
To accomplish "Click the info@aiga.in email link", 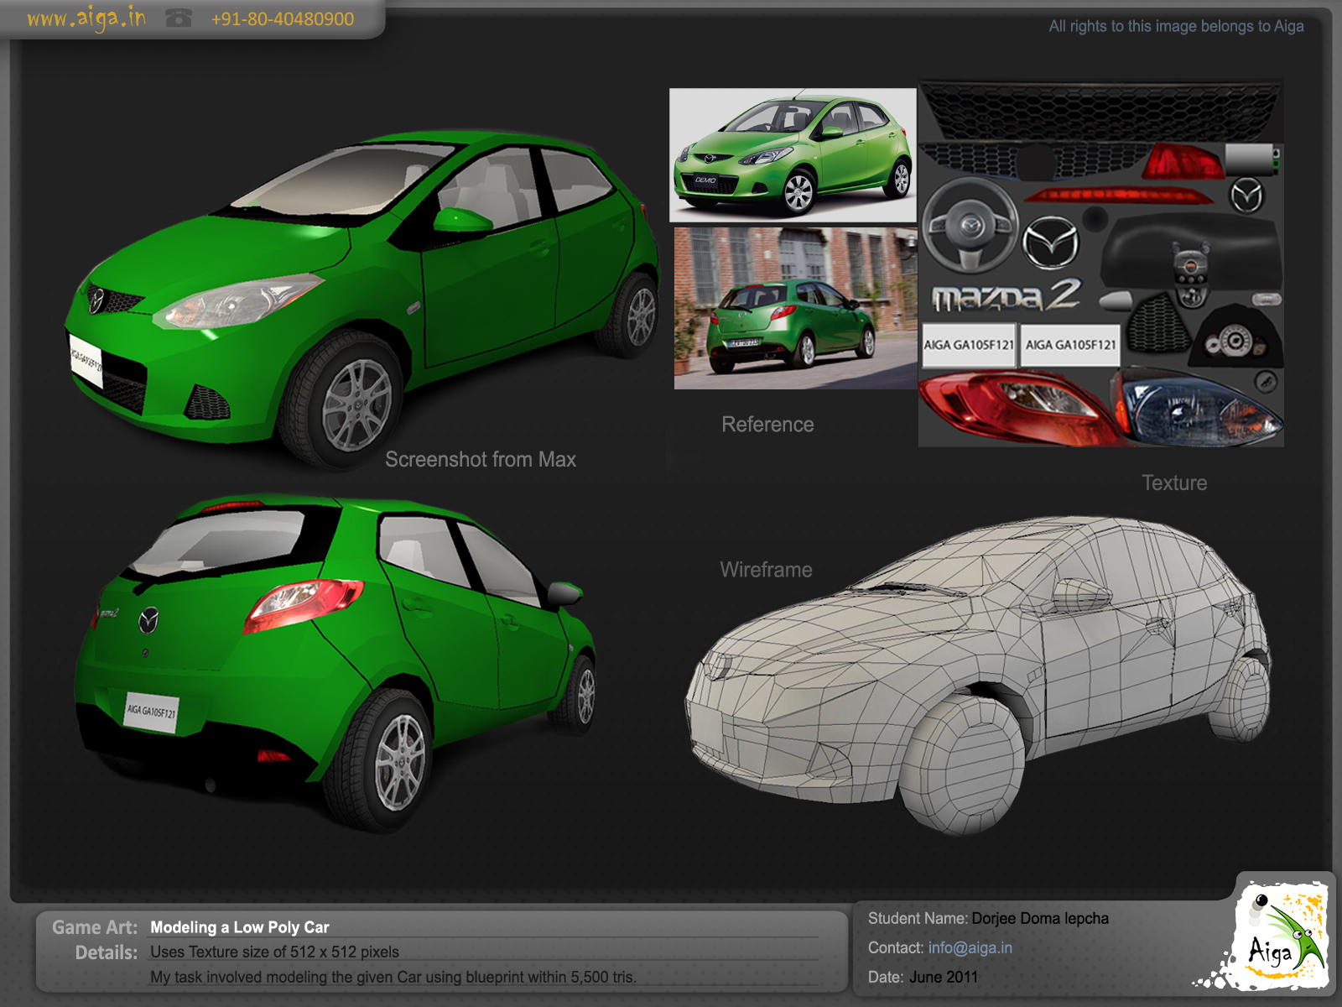I will coord(970,947).
